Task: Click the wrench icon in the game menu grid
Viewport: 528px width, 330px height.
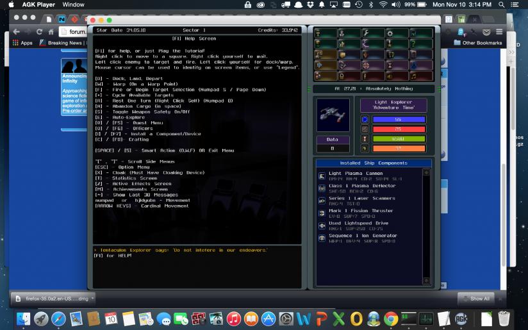Action: [366, 33]
